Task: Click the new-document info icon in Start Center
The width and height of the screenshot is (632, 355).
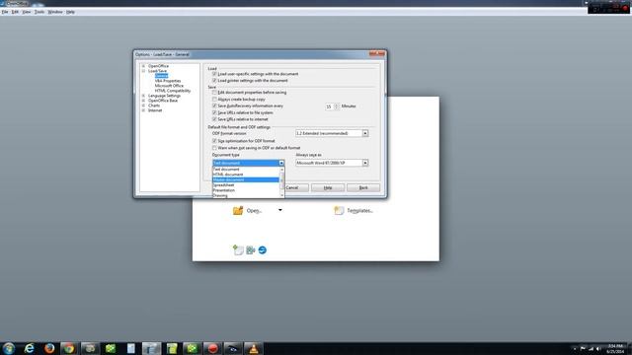Action: click(x=238, y=249)
